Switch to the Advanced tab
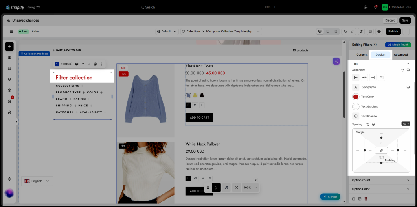 401,55
